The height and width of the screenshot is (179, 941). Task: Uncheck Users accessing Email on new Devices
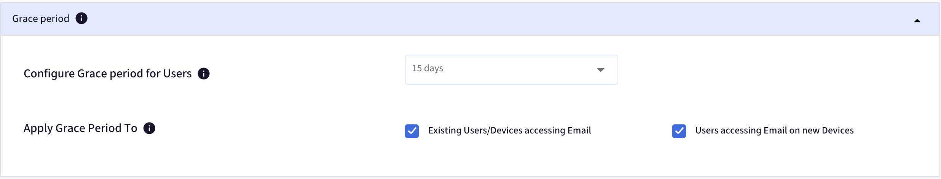click(x=679, y=131)
